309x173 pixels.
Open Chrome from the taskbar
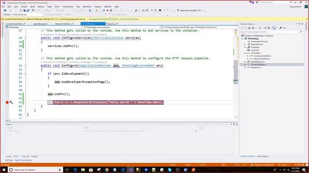(x=107, y=170)
